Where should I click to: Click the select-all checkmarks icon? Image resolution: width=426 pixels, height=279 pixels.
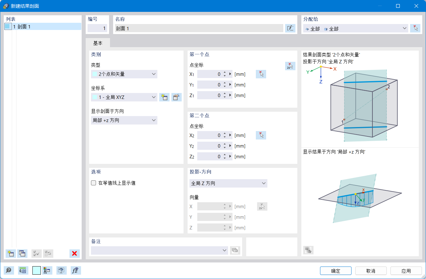36,253
